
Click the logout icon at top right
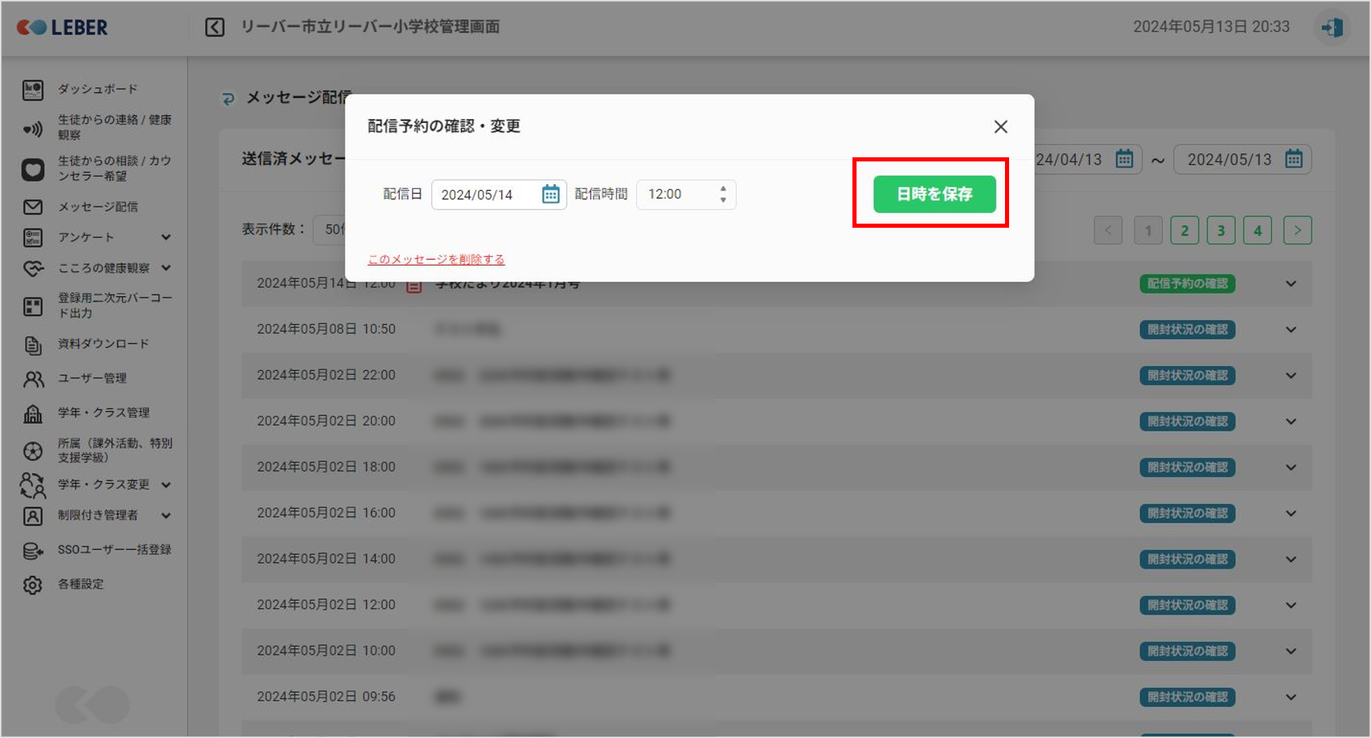click(x=1331, y=27)
